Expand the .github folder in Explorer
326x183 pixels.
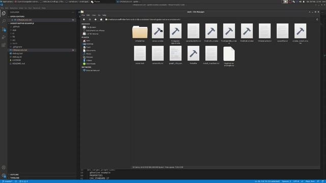coord(16,27)
